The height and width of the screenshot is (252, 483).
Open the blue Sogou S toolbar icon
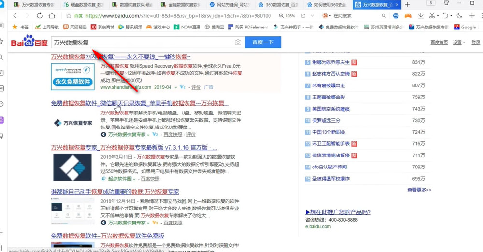[x=396, y=16]
